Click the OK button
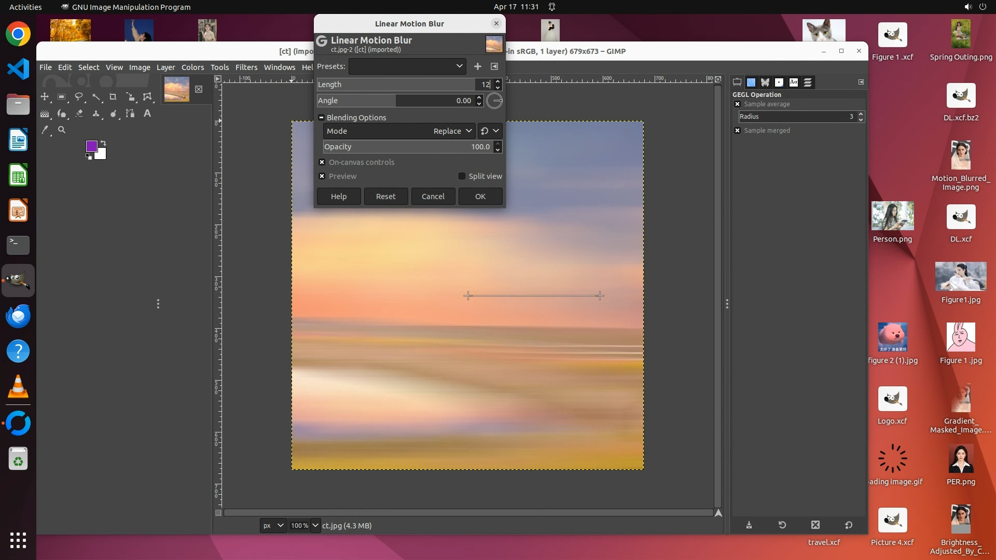This screenshot has height=560, width=996. pos(480,197)
